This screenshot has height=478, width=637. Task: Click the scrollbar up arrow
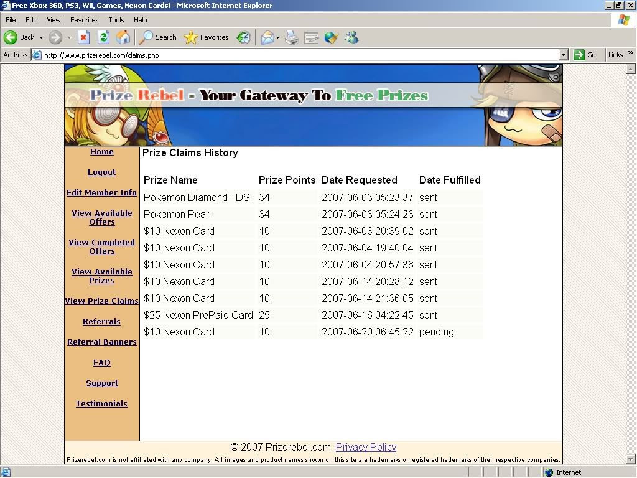[631, 70]
